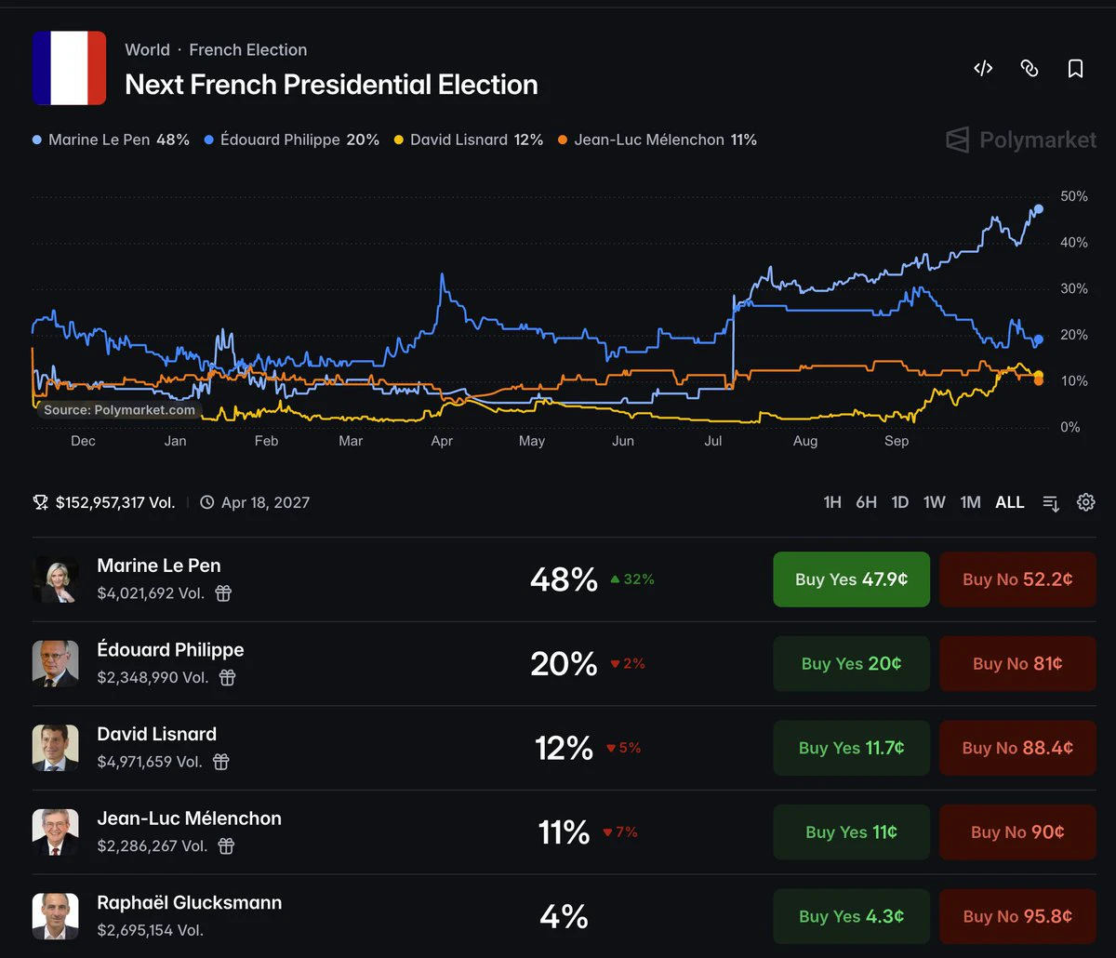The height and width of the screenshot is (958, 1116).
Task: Switch chart to 1W range
Action: click(x=935, y=502)
